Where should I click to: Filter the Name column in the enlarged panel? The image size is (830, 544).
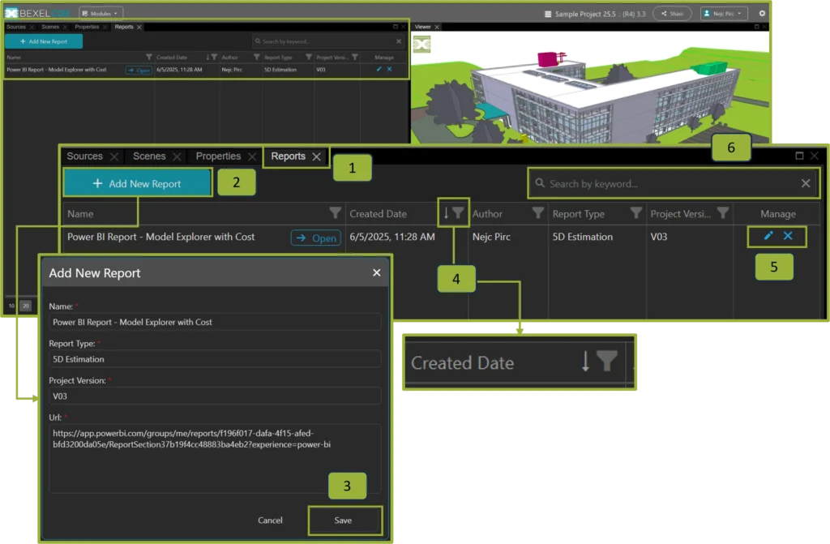coord(335,213)
